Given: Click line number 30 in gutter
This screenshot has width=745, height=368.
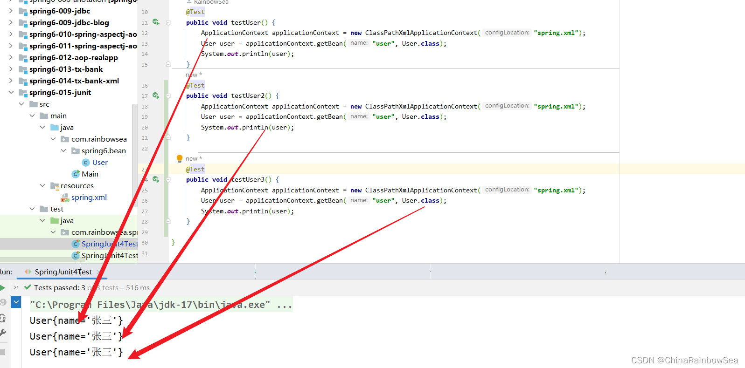Looking at the screenshot, I should click(x=145, y=243).
